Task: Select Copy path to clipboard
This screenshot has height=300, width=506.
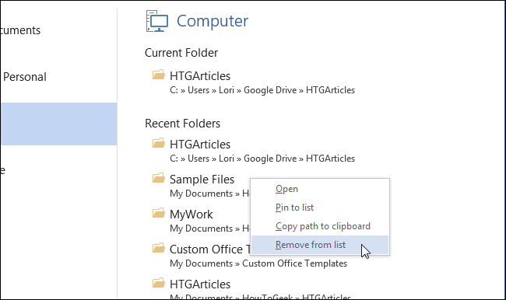Action: point(320,226)
